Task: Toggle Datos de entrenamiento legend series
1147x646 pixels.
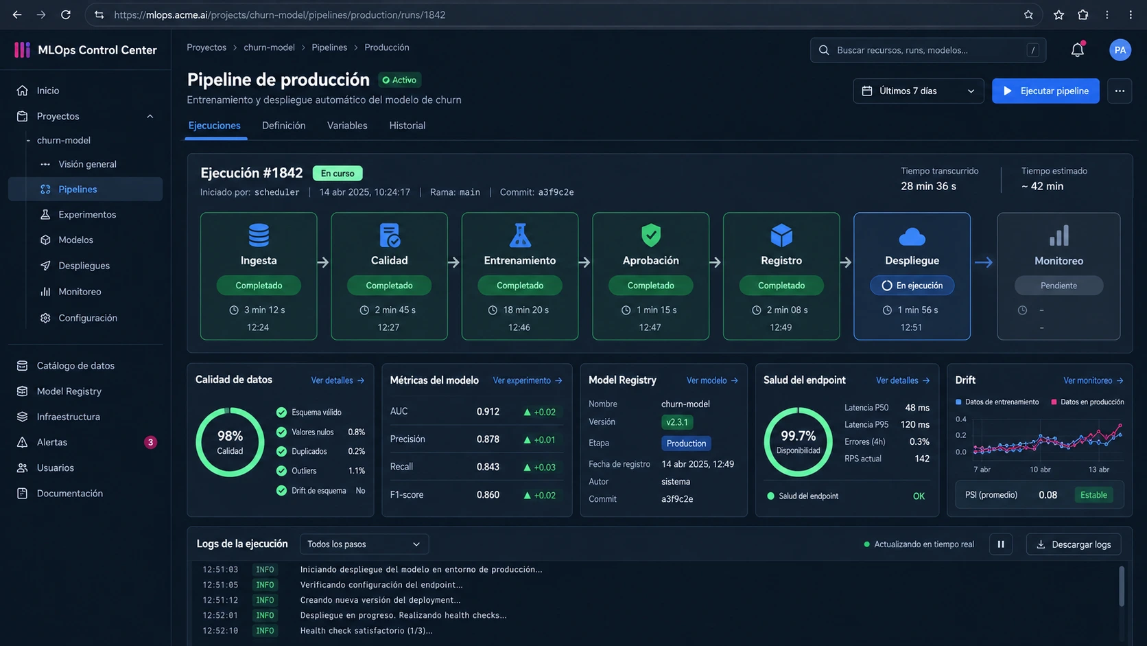Action: [x=997, y=402]
